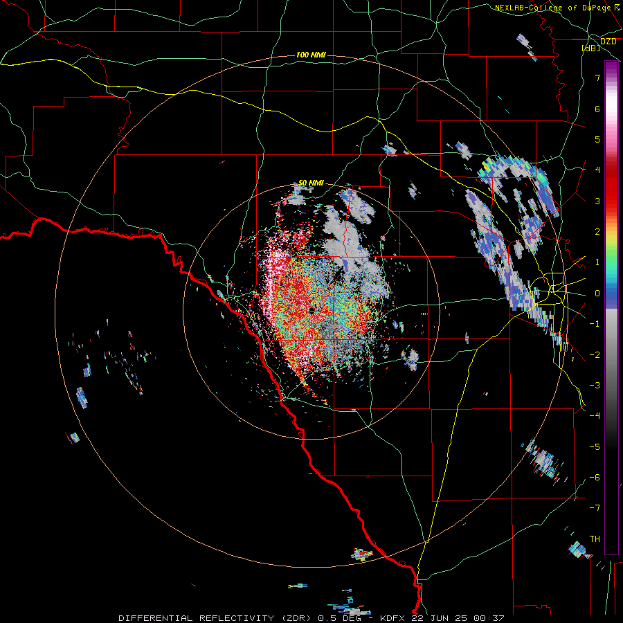Click the 5 value on the dB scale

pos(597,139)
